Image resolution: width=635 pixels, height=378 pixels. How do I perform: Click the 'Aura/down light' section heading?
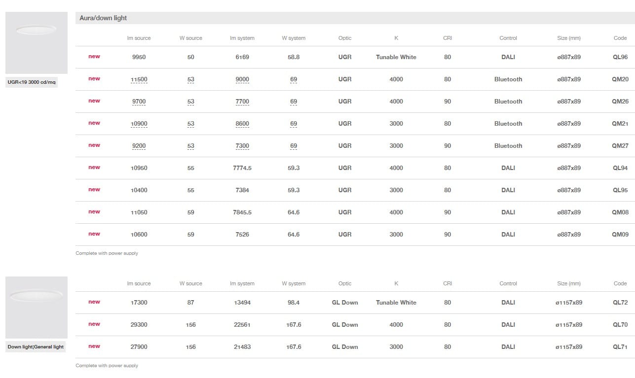coord(103,18)
